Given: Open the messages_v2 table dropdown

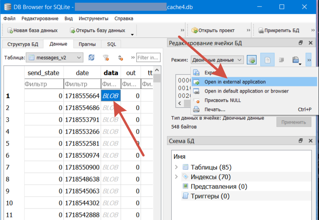Looking at the screenshot, I should click(x=55, y=58).
